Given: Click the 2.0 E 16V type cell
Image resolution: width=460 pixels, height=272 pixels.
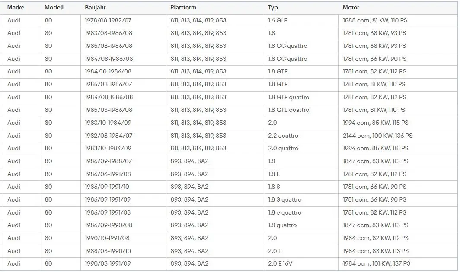Looking at the screenshot, I should click(x=282, y=263).
